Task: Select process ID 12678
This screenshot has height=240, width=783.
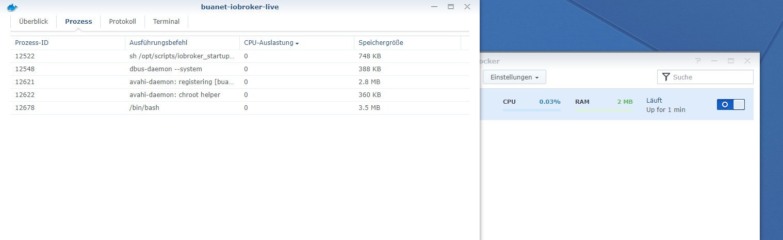Action: [25, 107]
